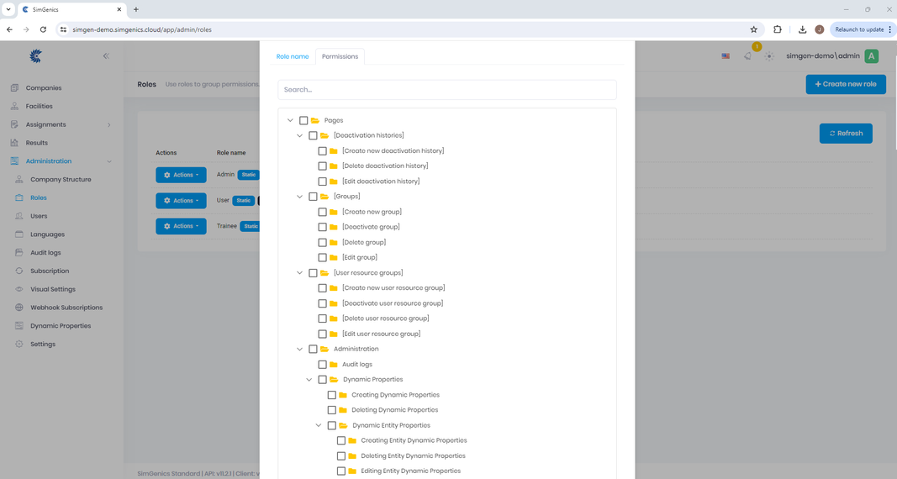Click the theme toggle sun icon
This screenshot has height=479, width=897.
point(769,56)
